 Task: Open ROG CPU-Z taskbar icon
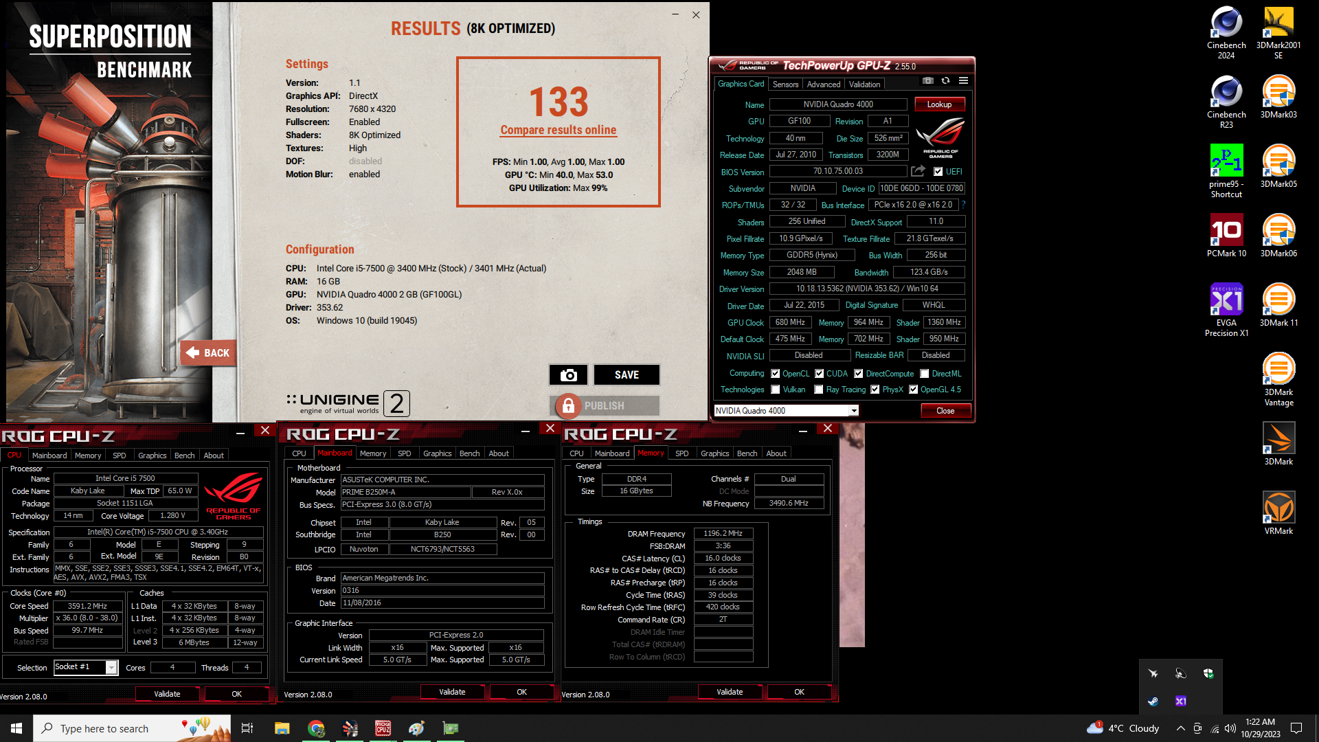383,728
